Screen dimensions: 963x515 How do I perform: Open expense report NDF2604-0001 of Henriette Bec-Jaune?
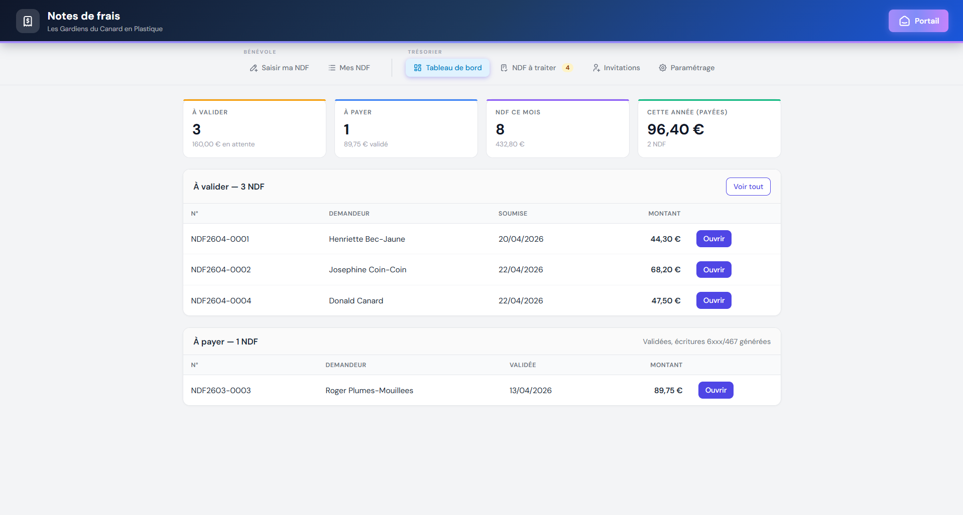coord(713,239)
